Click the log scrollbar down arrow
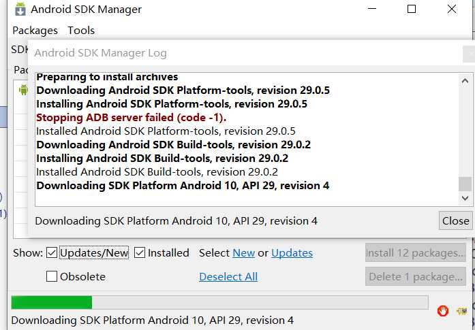Viewport: 475px width, 330px height. (465, 199)
